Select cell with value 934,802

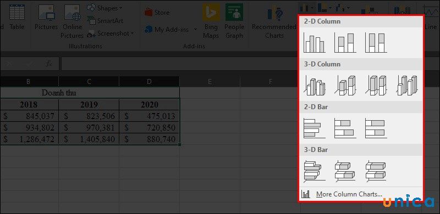29,127
